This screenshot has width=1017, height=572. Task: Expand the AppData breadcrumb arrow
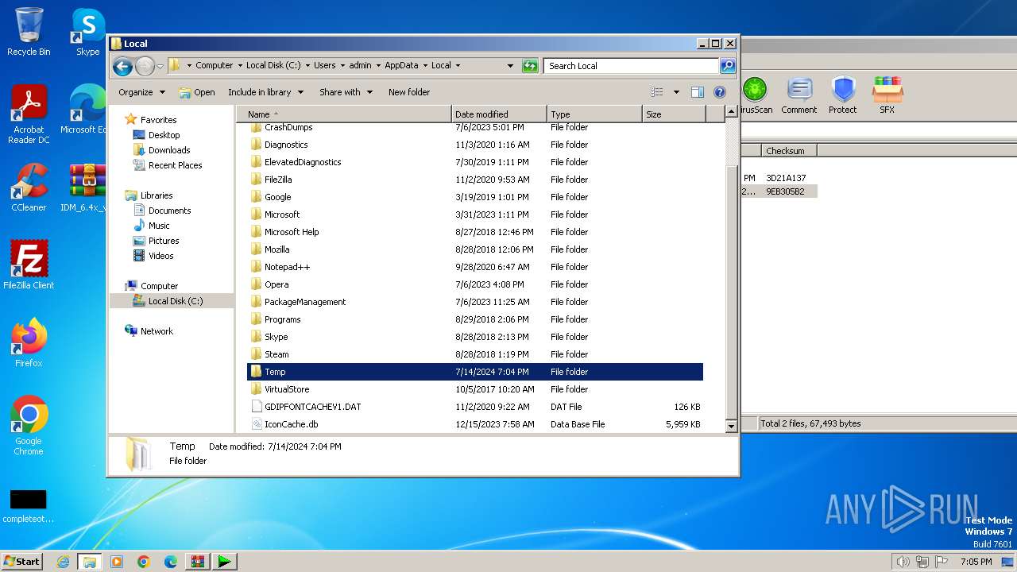coord(425,66)
